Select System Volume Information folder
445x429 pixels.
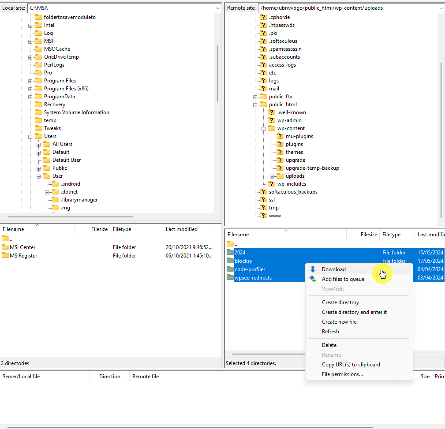[77, 112]
